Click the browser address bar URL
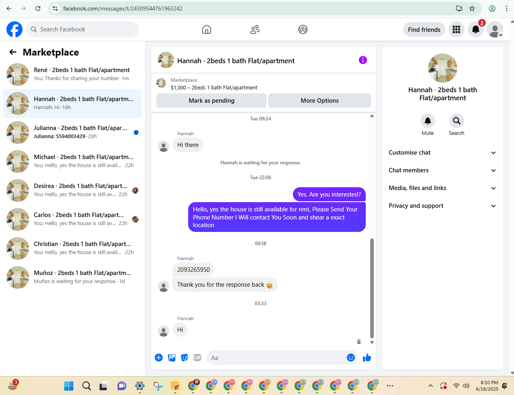The image size is (514, 395). point(122,8)
